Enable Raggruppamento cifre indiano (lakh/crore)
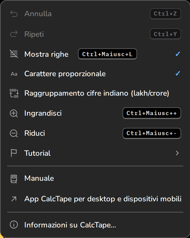This screenshot has height=238, width=190. (x=95, y=93)
